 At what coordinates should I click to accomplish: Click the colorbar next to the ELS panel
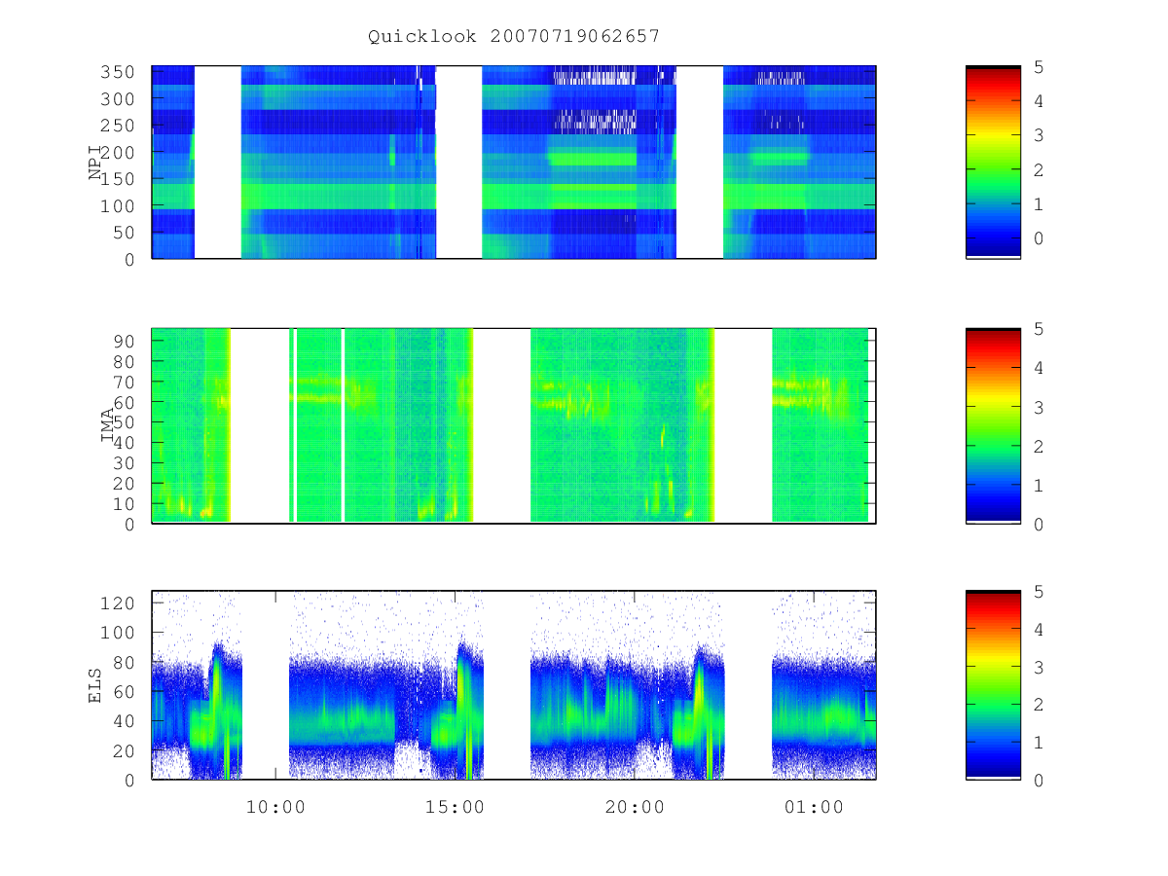(x=993, y=685)
